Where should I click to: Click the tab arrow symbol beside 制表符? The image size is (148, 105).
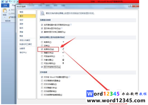tap(63, 42)
